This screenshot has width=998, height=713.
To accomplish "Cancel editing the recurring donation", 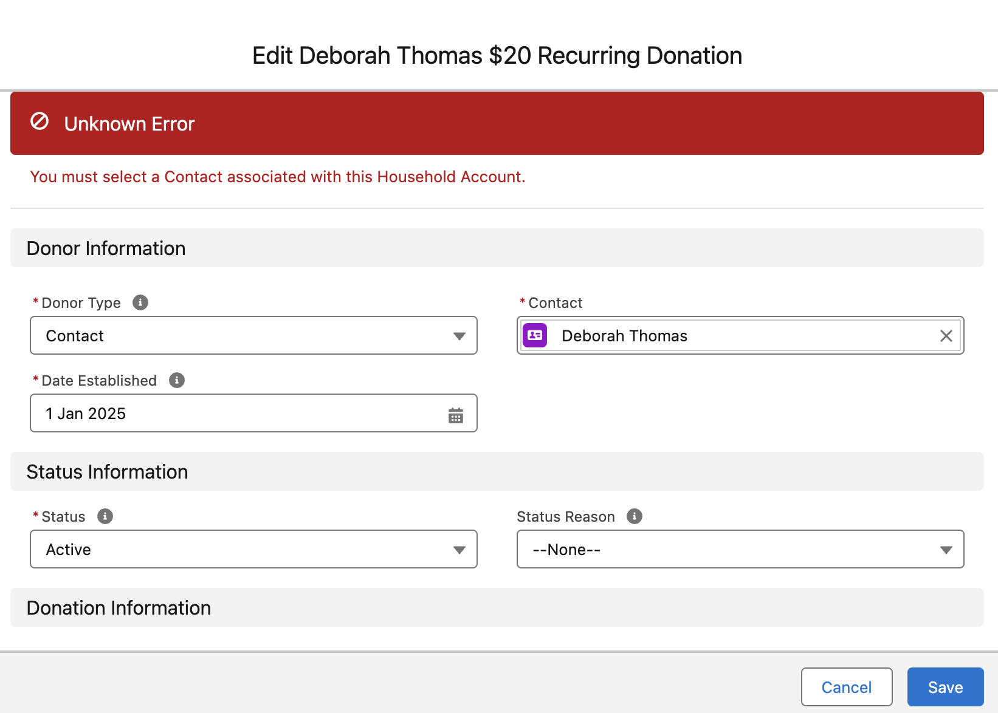I will [846, 687].
